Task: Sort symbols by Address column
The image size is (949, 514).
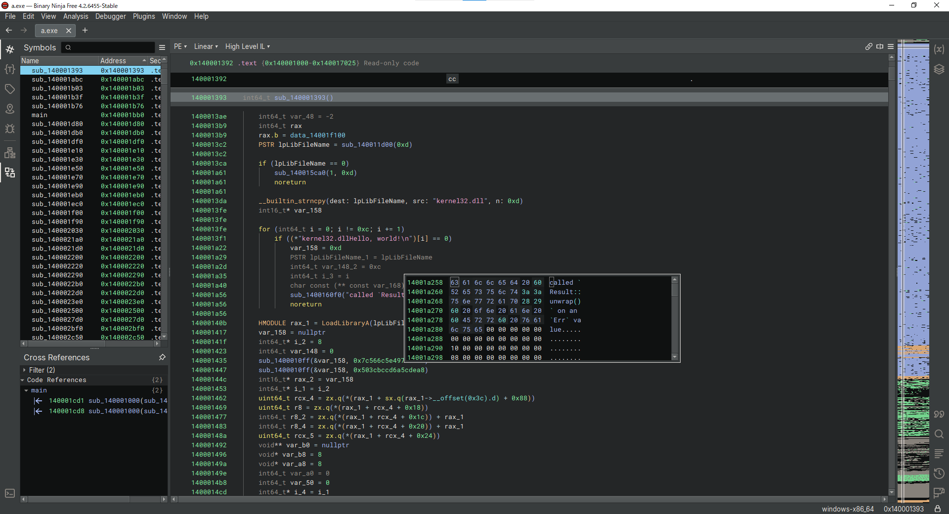Action: pyautogui.click(x=123, y=60)
